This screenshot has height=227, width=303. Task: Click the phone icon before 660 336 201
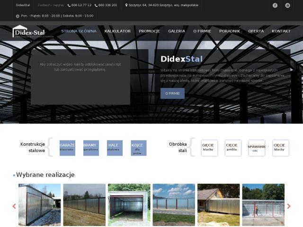[96, 5]
